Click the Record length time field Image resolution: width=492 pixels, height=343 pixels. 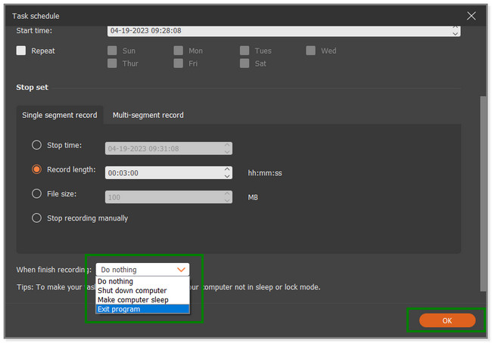163,173
